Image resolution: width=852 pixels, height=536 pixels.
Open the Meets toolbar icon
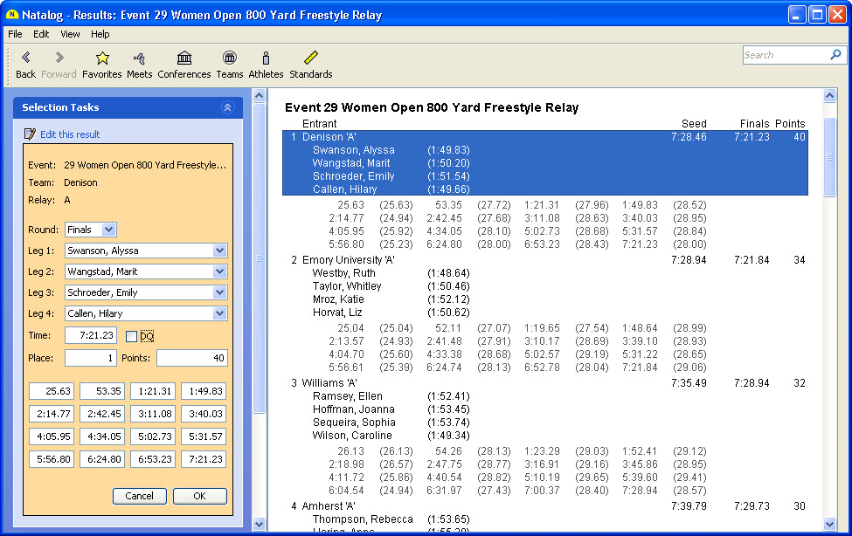(139, 58)
